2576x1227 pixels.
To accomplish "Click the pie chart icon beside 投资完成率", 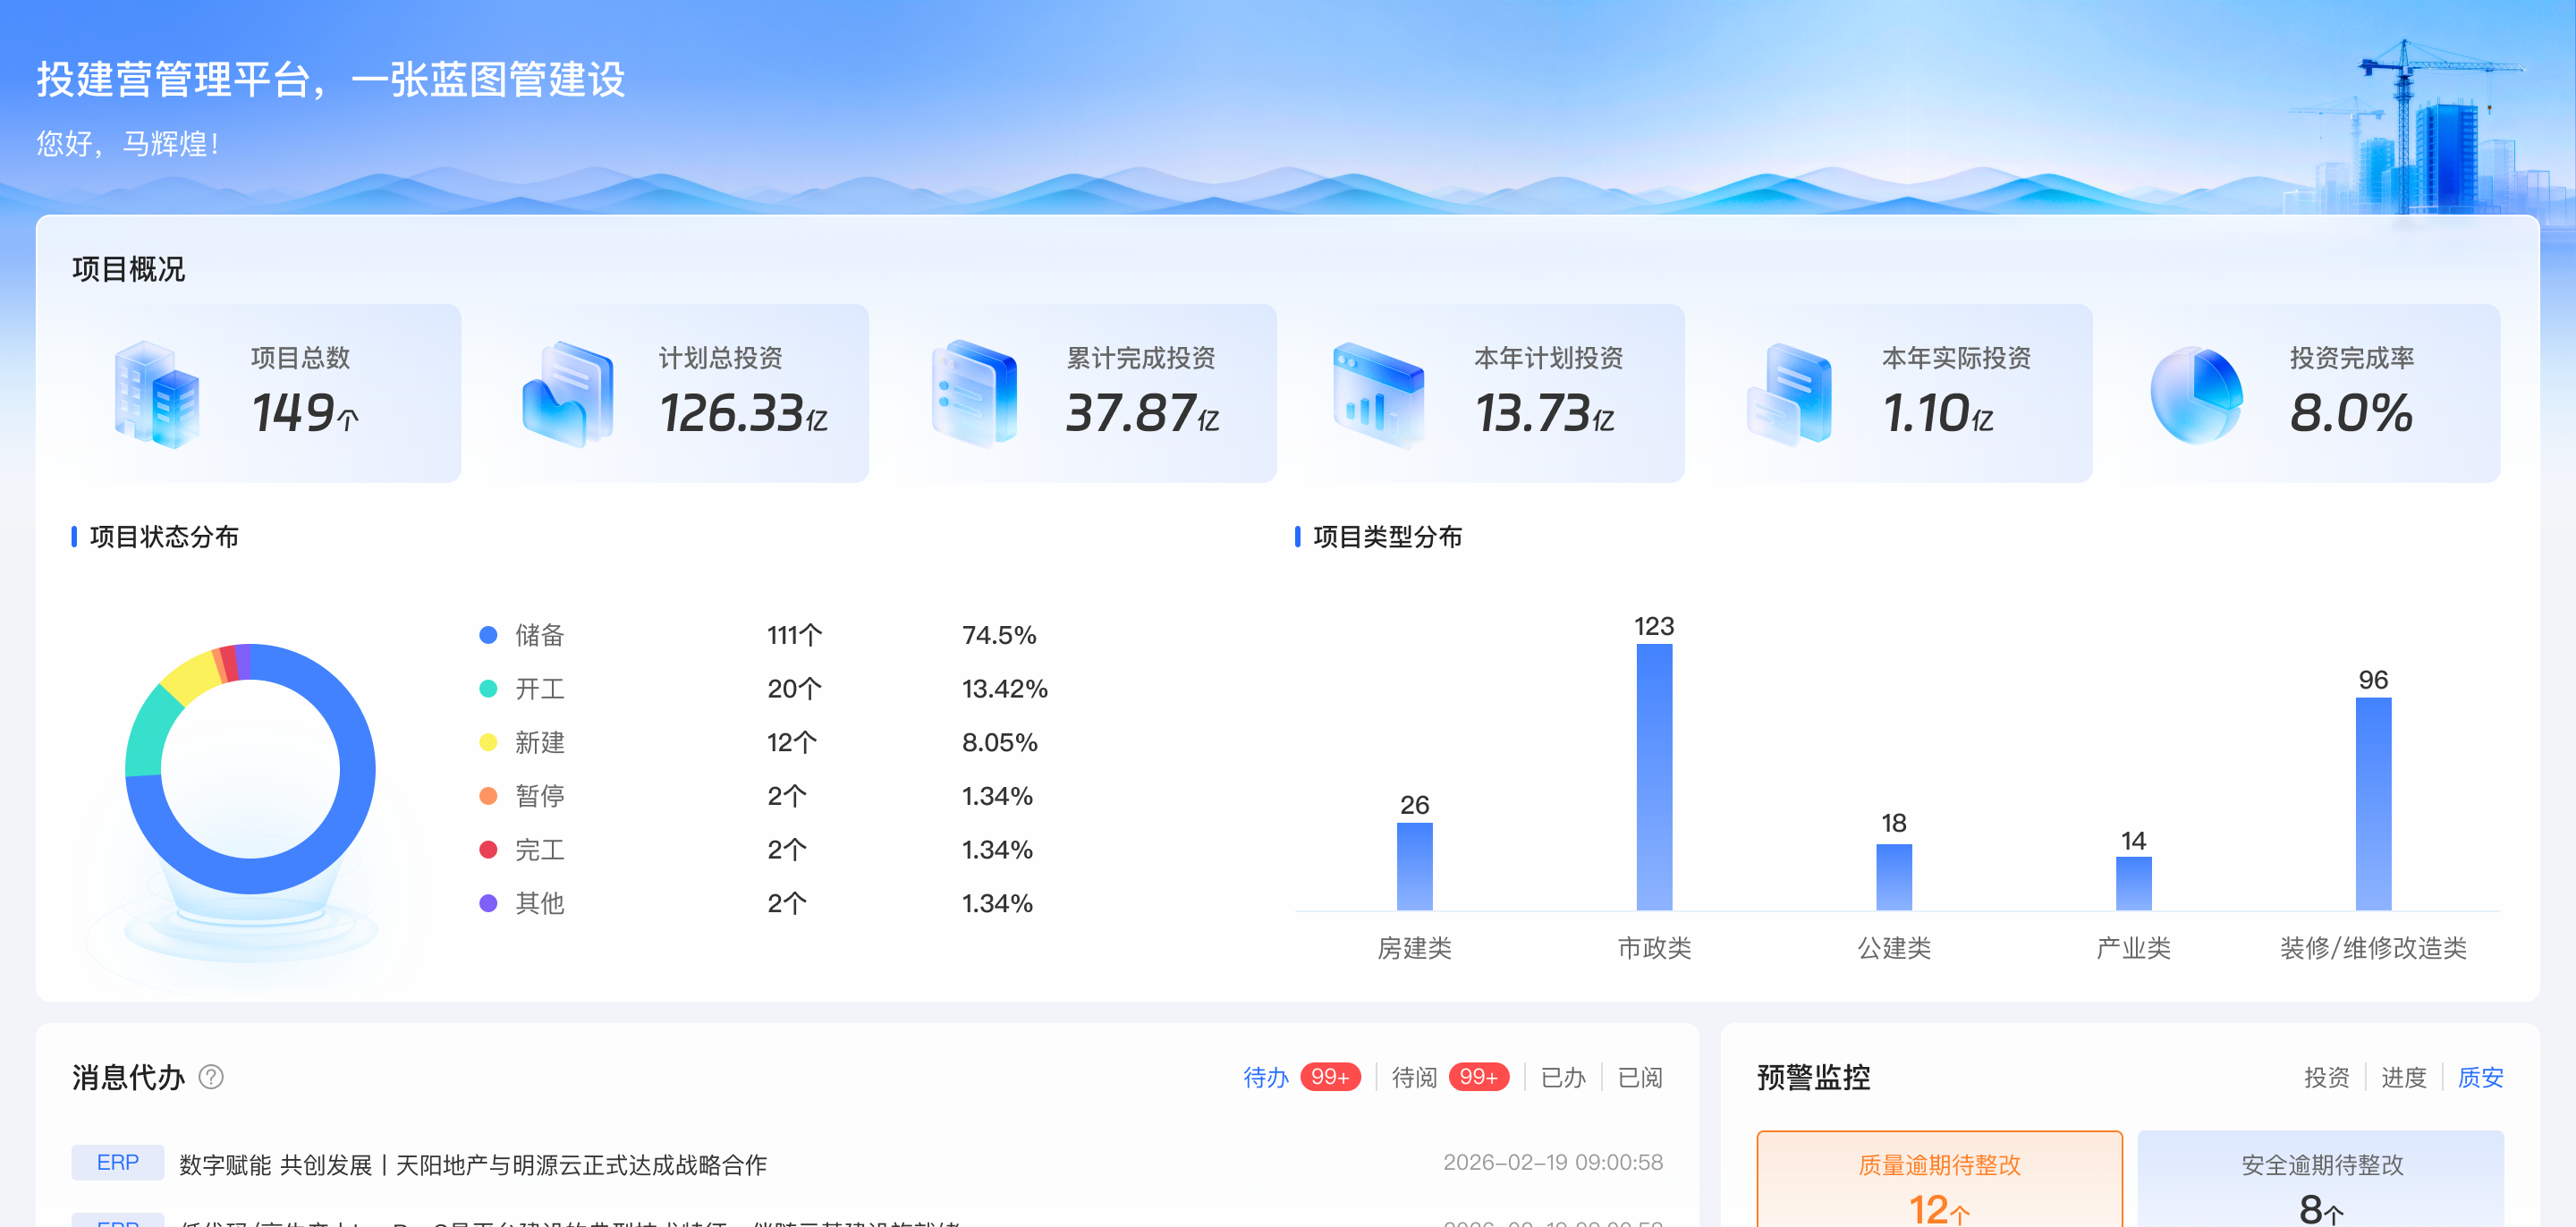I will [2196, 395].
